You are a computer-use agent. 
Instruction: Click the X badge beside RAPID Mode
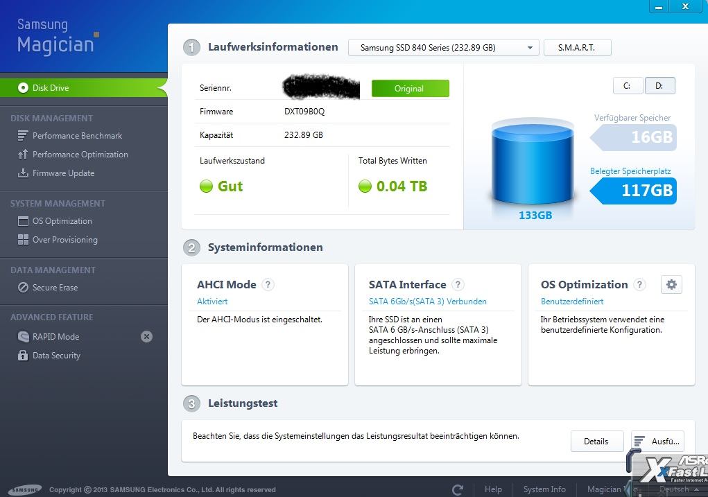coord(146,336)
